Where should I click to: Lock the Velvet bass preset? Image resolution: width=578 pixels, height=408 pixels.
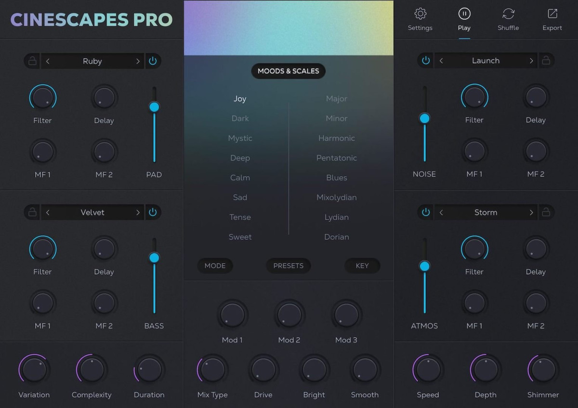pos(32,212)
